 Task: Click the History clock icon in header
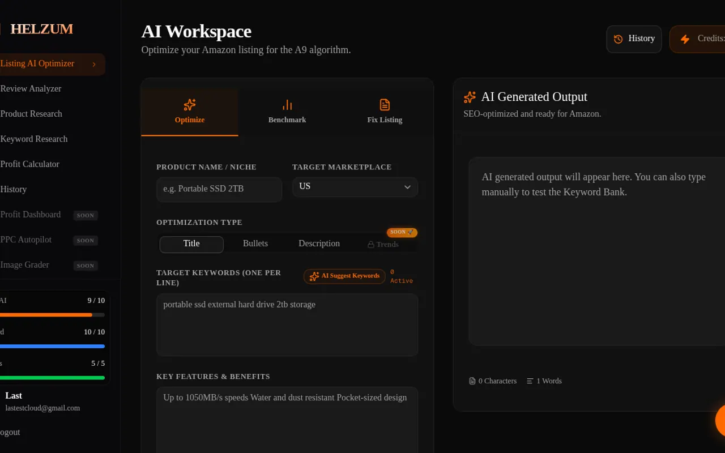pos(619,39)
